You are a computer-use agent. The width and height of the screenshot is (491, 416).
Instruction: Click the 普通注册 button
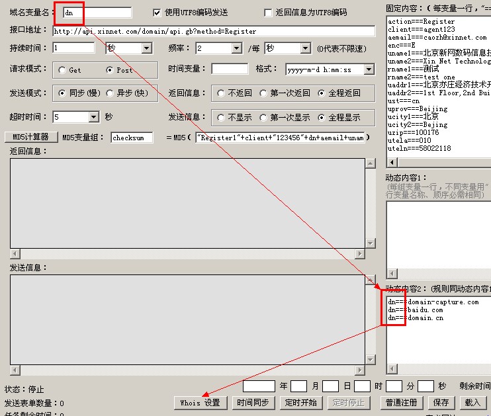(x=401, y=402)
